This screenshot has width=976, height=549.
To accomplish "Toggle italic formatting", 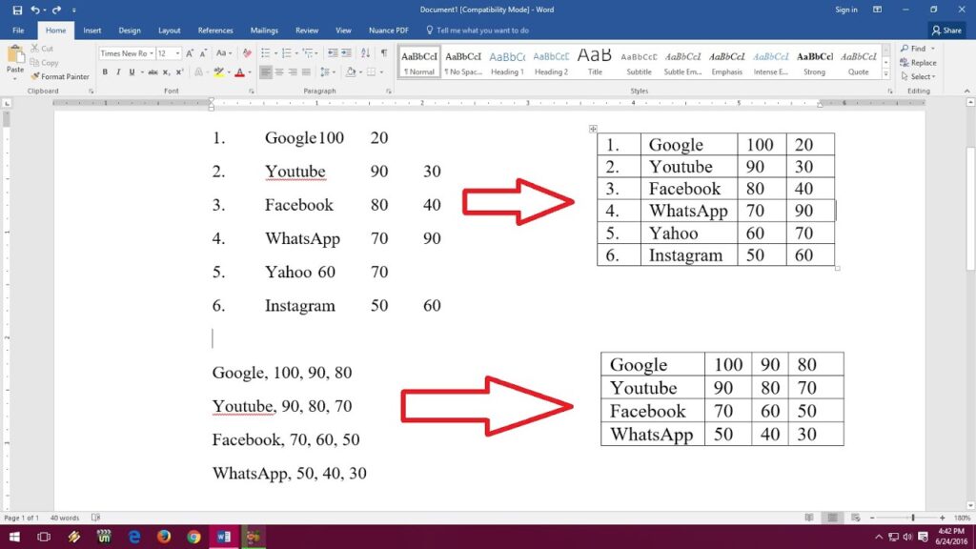I will (118, 71).
